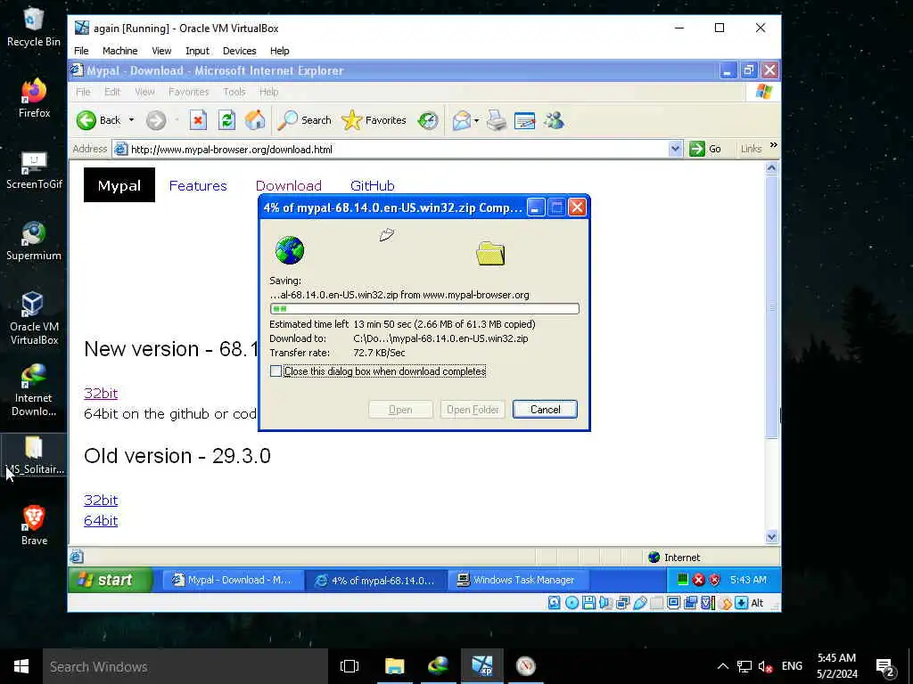The height and width of the screenshot is (684, 913).
Task: Click VirtualBox display monitor status icon
Action: [x=674, y=603]
